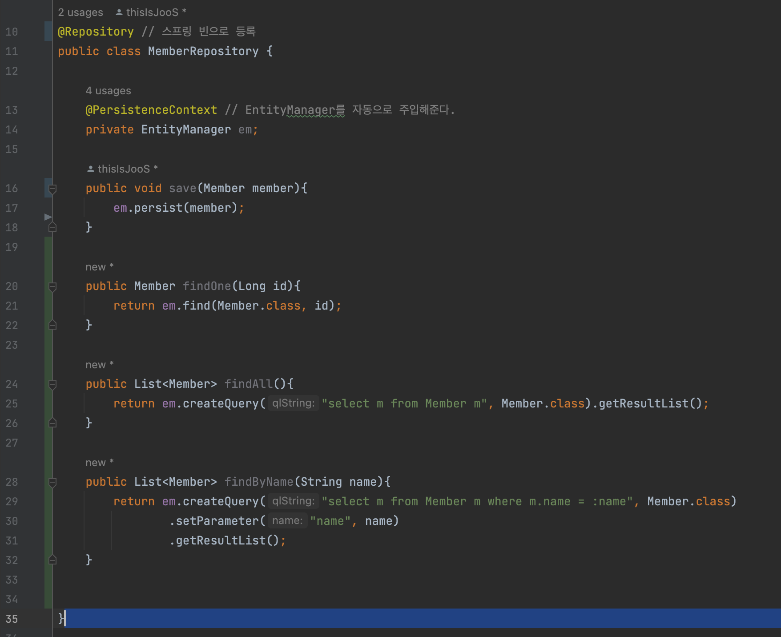781x637 pixels.
Task: Click 'new *' hint above findByName
Action: [100, 463]
